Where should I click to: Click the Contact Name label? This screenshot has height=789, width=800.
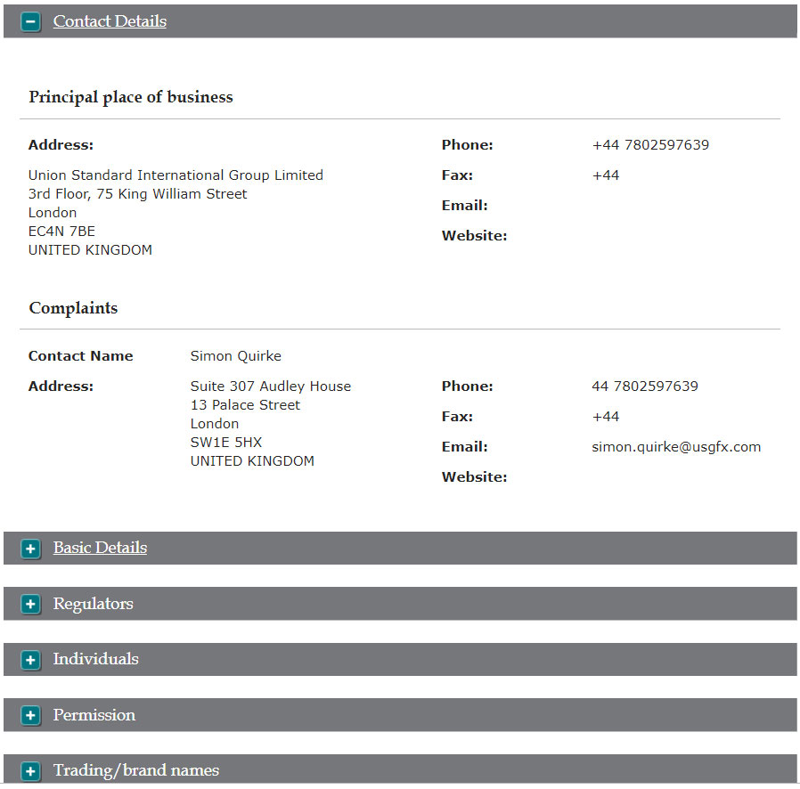(x=80, y=356)
